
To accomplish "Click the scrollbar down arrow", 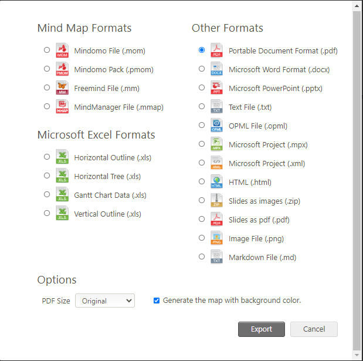I will [357, 355].
